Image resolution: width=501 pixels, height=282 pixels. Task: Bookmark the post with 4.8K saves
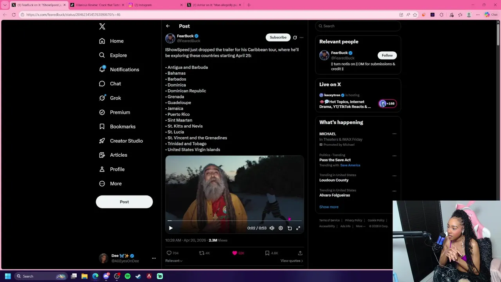pyautogui.click(x=271, y=253)
